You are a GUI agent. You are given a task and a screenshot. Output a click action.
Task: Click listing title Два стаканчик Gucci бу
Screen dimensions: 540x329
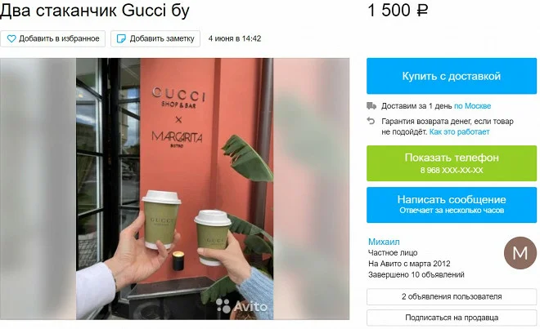pos(95,11)
